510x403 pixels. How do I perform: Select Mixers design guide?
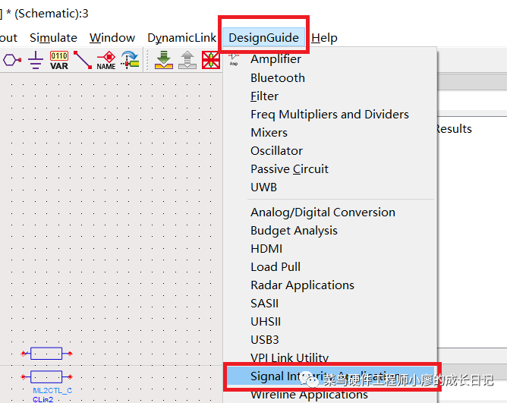(x=330, y=132)
